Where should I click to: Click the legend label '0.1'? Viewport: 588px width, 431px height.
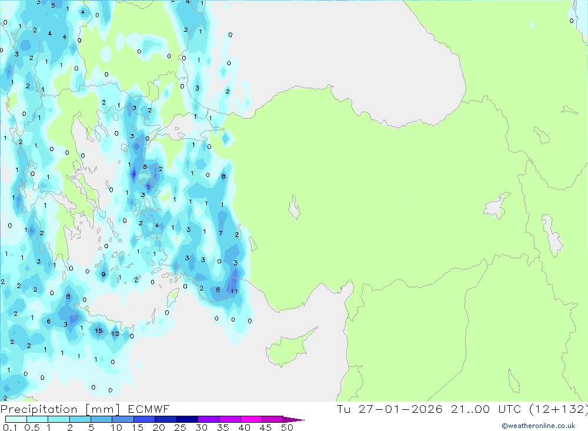(10, 427)
